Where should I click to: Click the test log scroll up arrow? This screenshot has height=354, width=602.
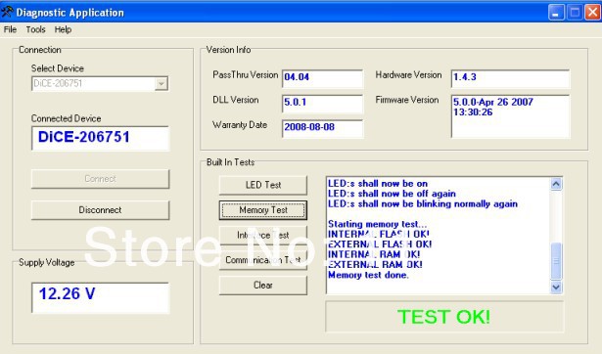pyautogui.click(x=556, y=184)
